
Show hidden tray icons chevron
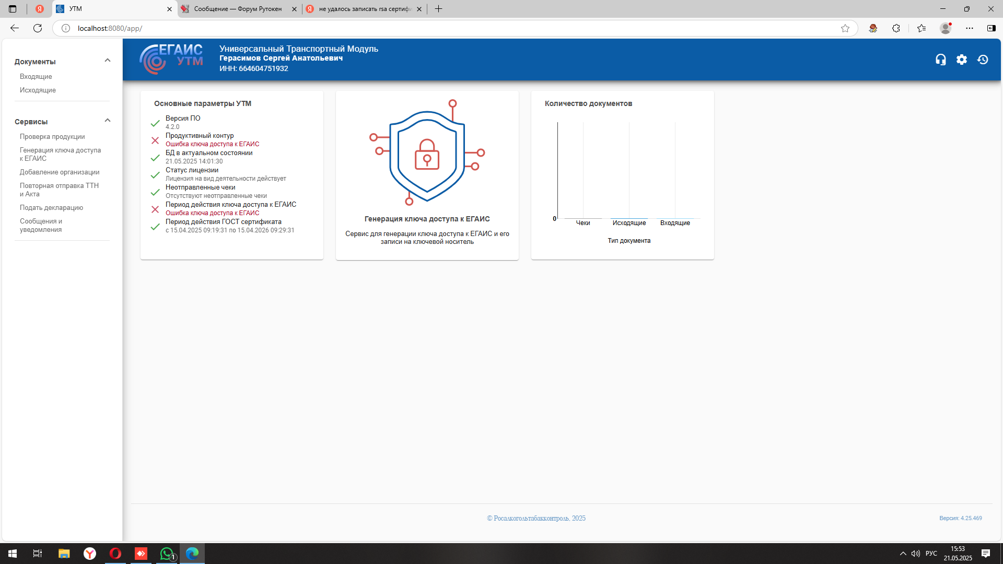click(x=903, y=554)
